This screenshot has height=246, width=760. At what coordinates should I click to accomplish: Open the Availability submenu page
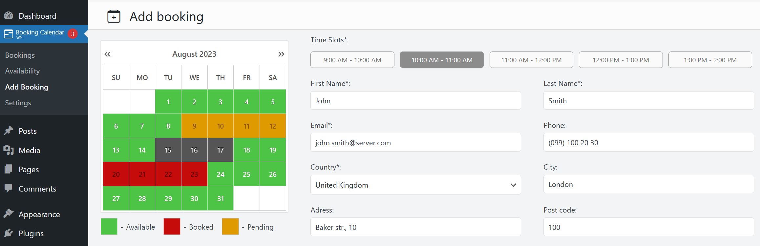(x=22, y=71)
